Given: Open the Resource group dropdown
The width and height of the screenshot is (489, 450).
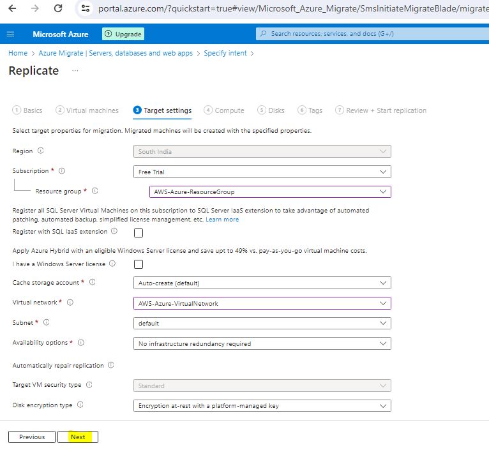Looking at the screenshot, I should click(x=269, y=191).
